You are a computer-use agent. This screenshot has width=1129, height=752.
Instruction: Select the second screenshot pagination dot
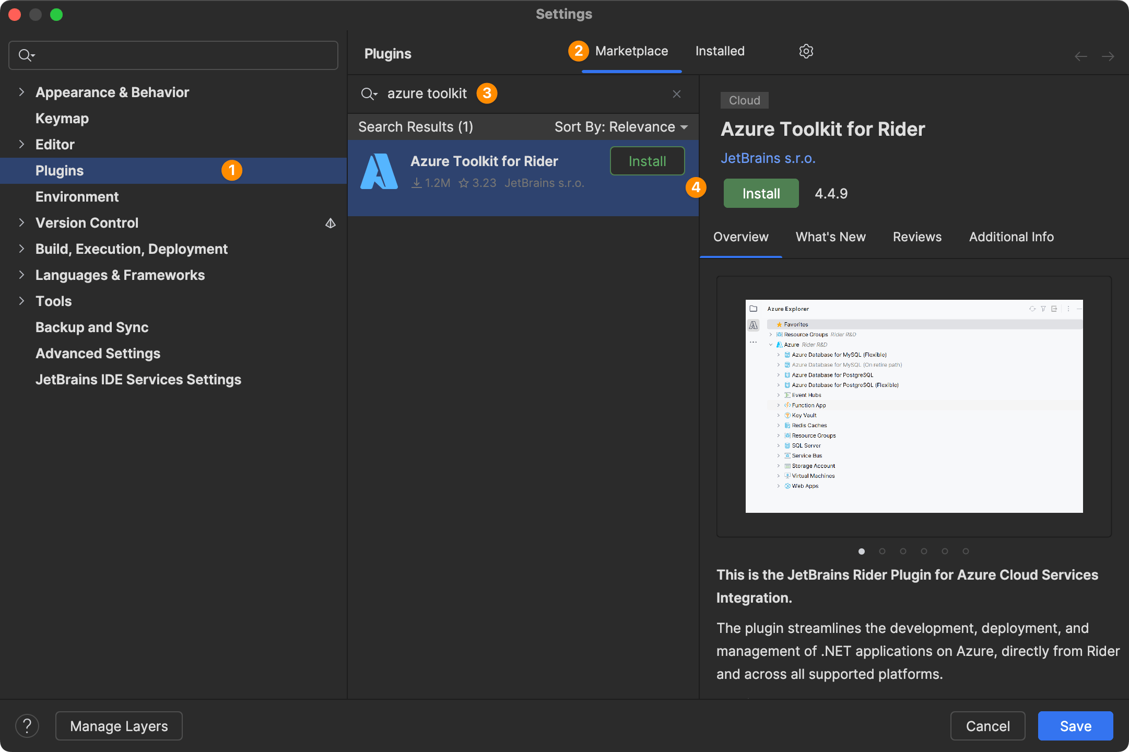coord(883,551)
